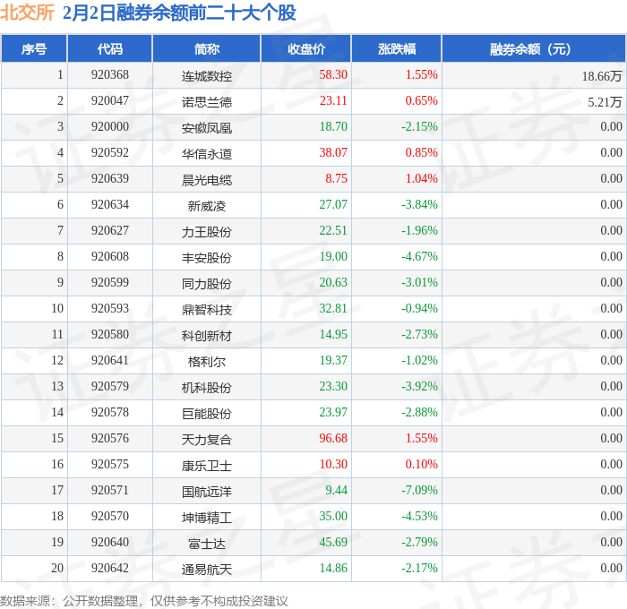Click change value -3.92%
Image resolution: width=627 pixels, height=609 pixels.
[x=419, y=387]
